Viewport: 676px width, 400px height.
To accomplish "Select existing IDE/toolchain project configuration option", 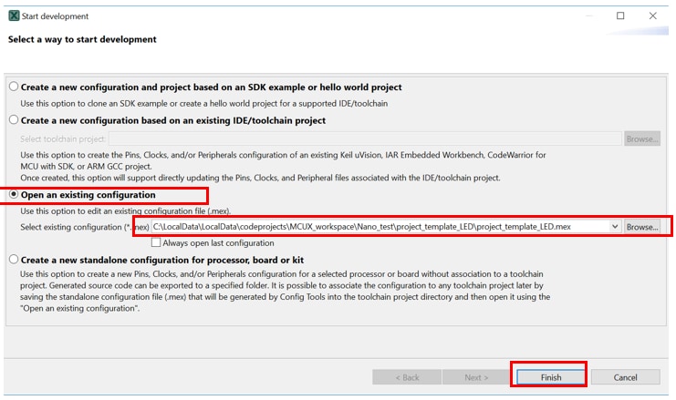I will click(x=14, y=120).
